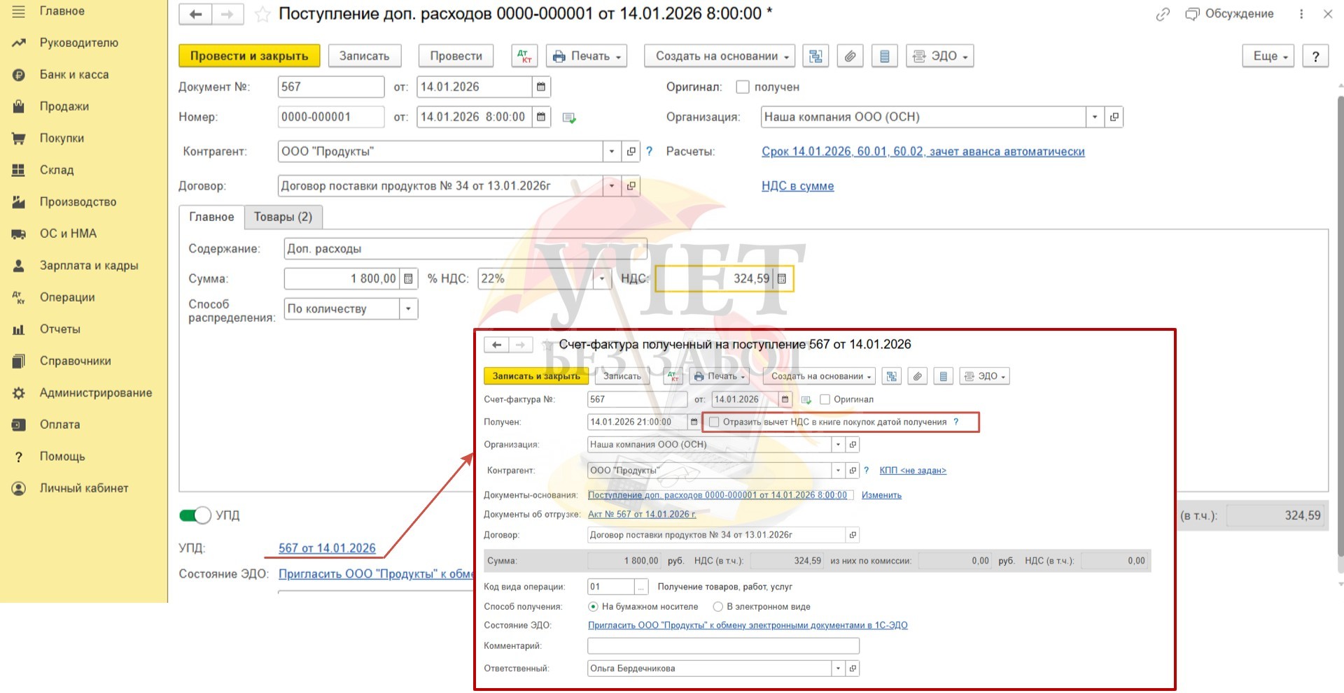Click the copy link icon near Обсуждение
Screen dimensions: 1344x693
click(1163, 14)
